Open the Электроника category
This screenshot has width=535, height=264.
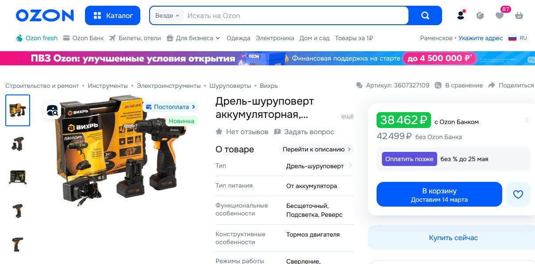tap(275, 38)
